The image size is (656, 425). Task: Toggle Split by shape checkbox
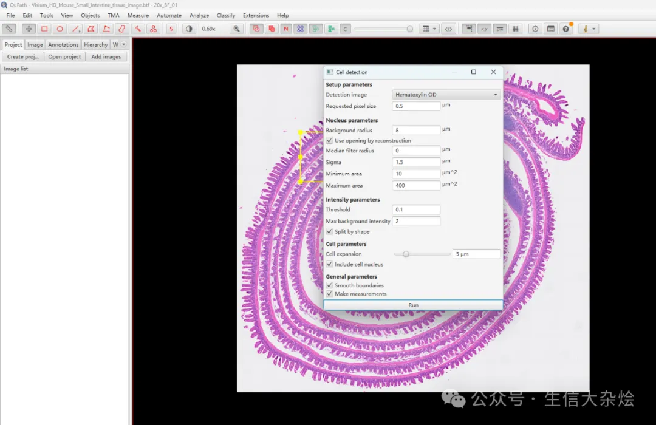tap(330, 231)
